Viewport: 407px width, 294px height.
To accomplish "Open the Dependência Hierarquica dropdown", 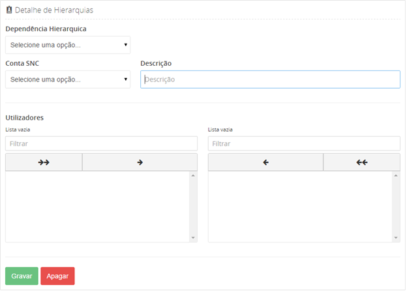I will (68, 45).
